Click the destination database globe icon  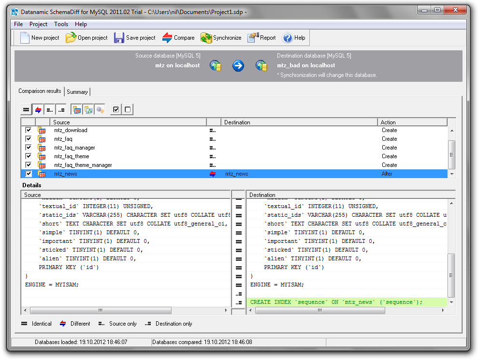(x=261, y=66)
